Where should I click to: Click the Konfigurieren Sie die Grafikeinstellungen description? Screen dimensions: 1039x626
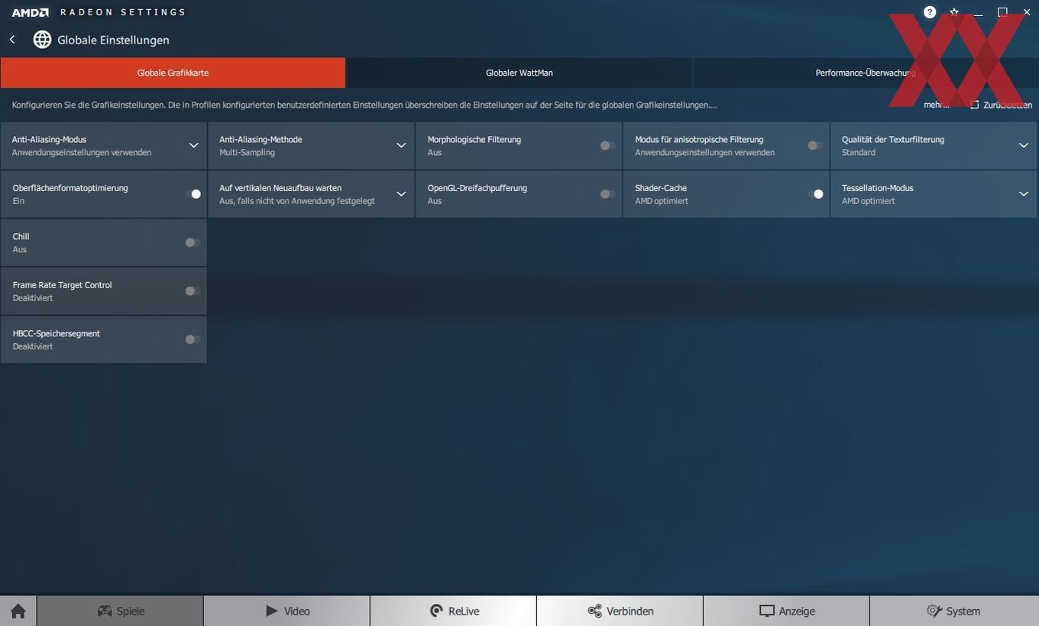[364, 105]
